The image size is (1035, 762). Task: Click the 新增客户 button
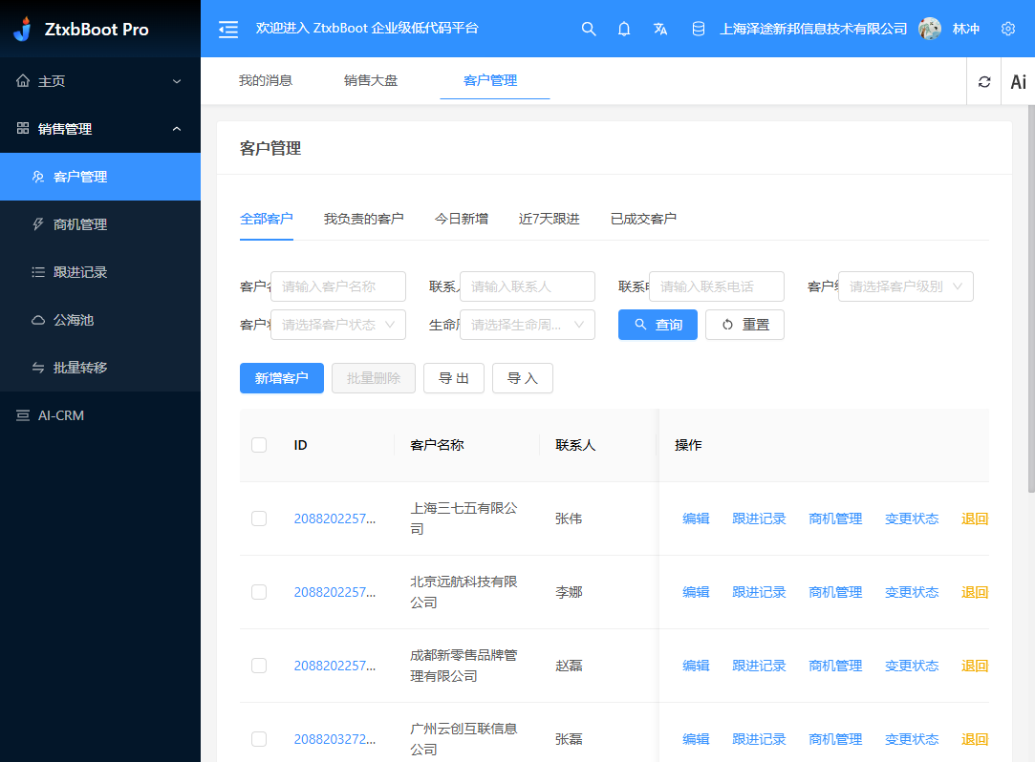282,378
